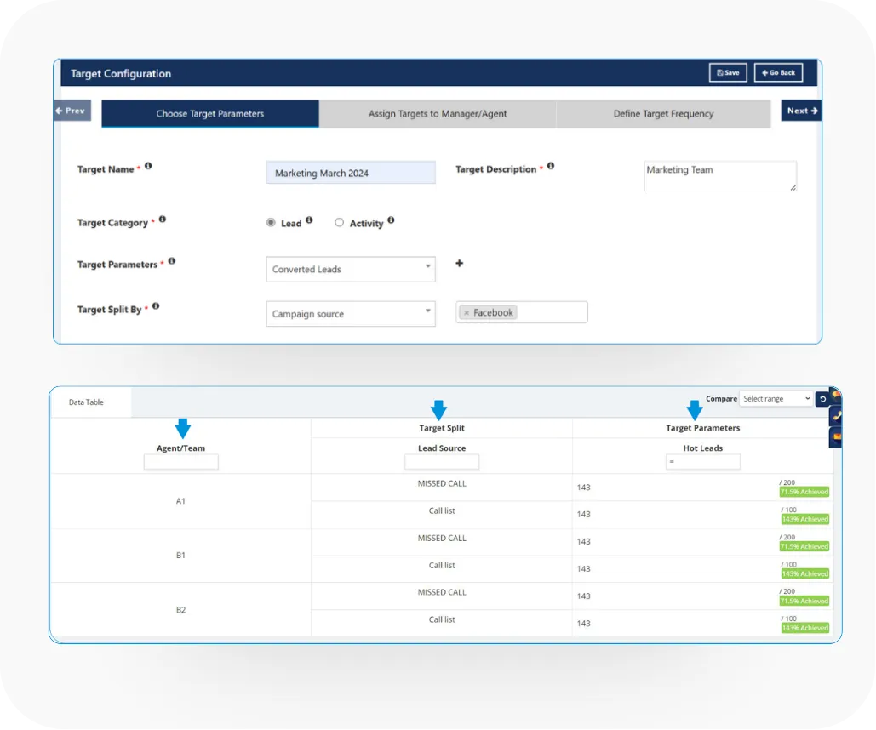Click the info icon beside Target Category
Image resolution: width=876 pixels, height=730 pixels.
coord(163,219)
